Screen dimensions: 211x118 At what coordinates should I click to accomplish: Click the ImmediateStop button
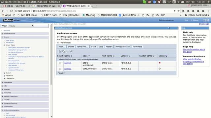(122, 47)
